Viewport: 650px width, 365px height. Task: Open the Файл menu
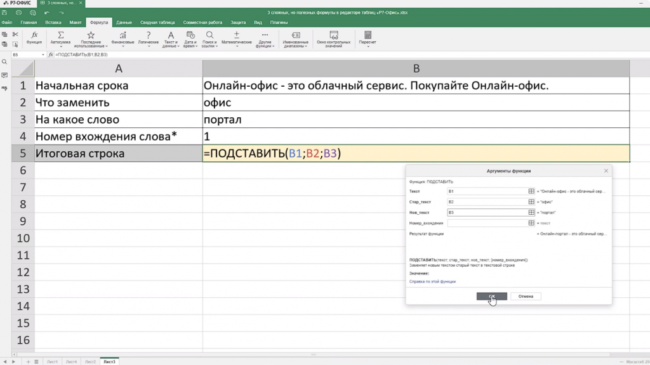(x=7, y=22)
